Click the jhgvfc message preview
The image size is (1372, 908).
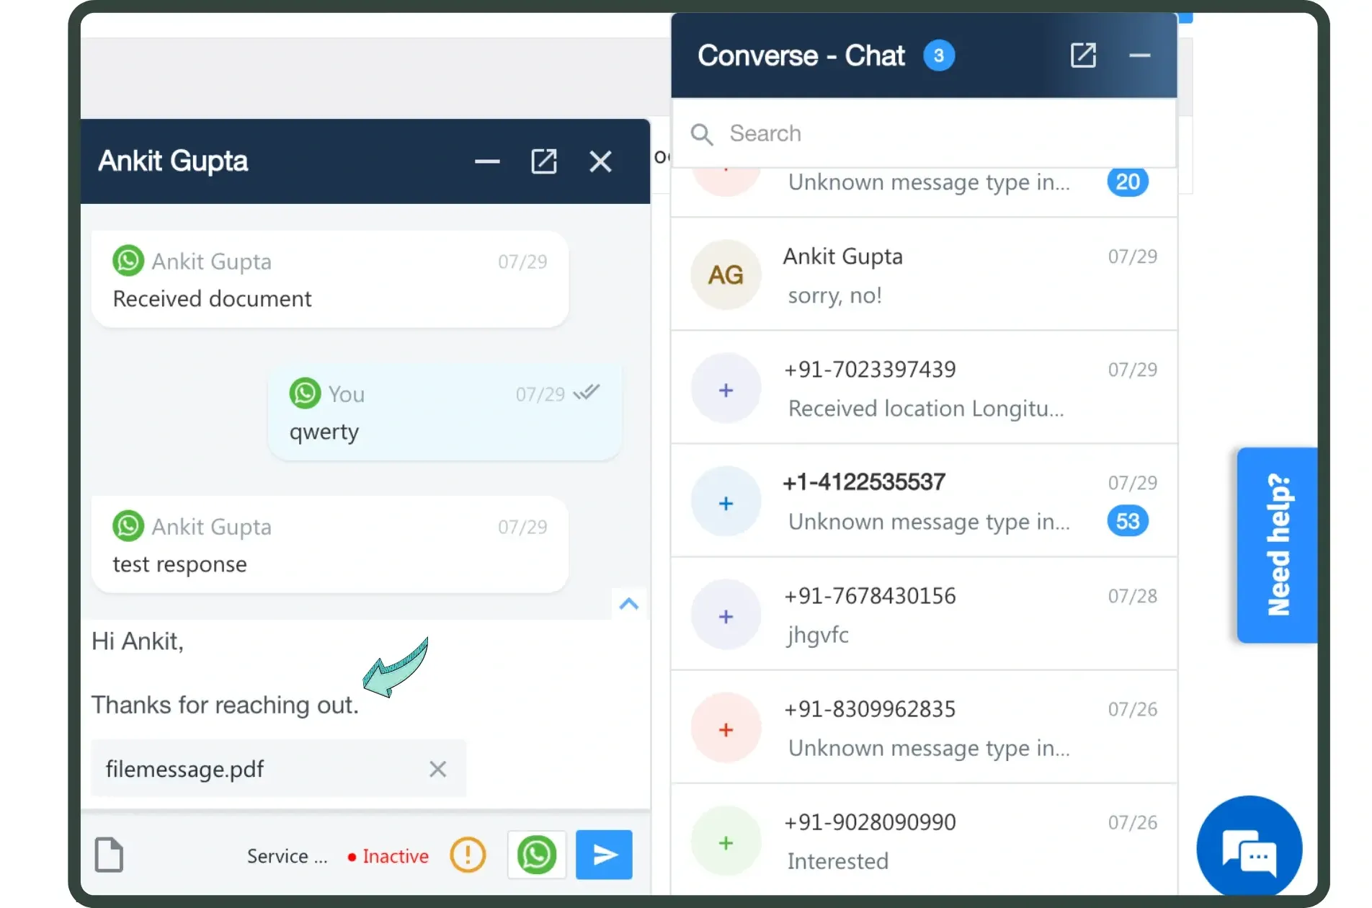818,635
